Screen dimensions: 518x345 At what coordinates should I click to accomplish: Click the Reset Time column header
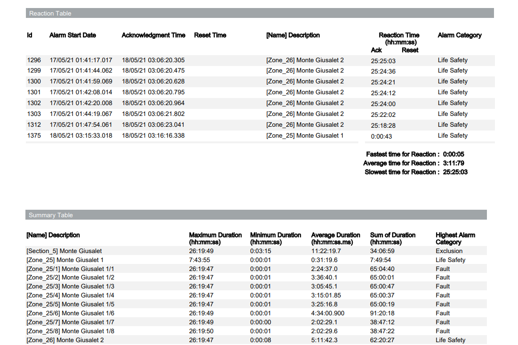[209, 35]
